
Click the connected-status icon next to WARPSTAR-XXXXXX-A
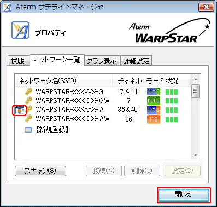pyautogui.click(x=19, y=110)
